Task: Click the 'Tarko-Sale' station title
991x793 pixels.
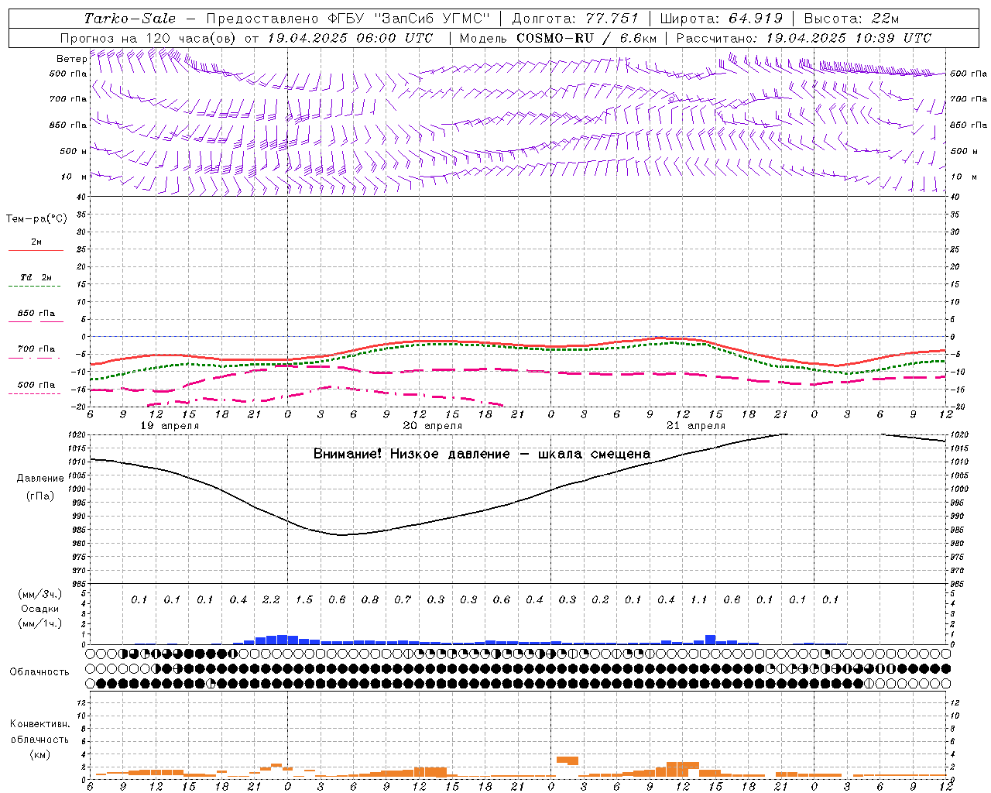Action: [x=130, y=19]
